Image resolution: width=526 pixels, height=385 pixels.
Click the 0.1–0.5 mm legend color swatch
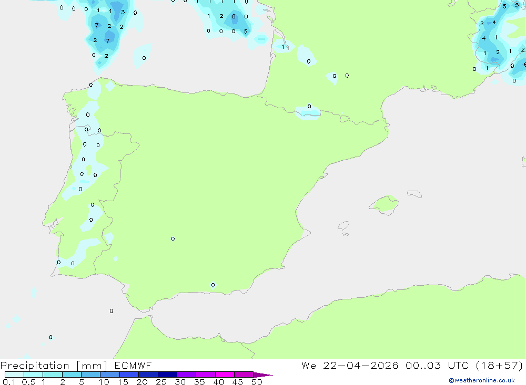coord(14,374)
